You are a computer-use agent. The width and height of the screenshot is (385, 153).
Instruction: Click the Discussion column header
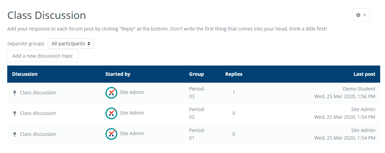(x=25, y=74)
